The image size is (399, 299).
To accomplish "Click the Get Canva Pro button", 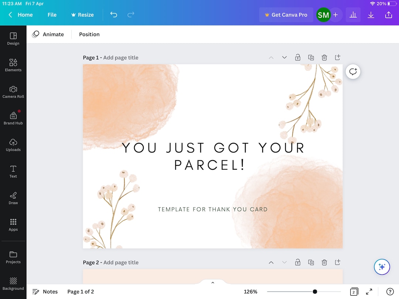I will click(x=286, y=15).
